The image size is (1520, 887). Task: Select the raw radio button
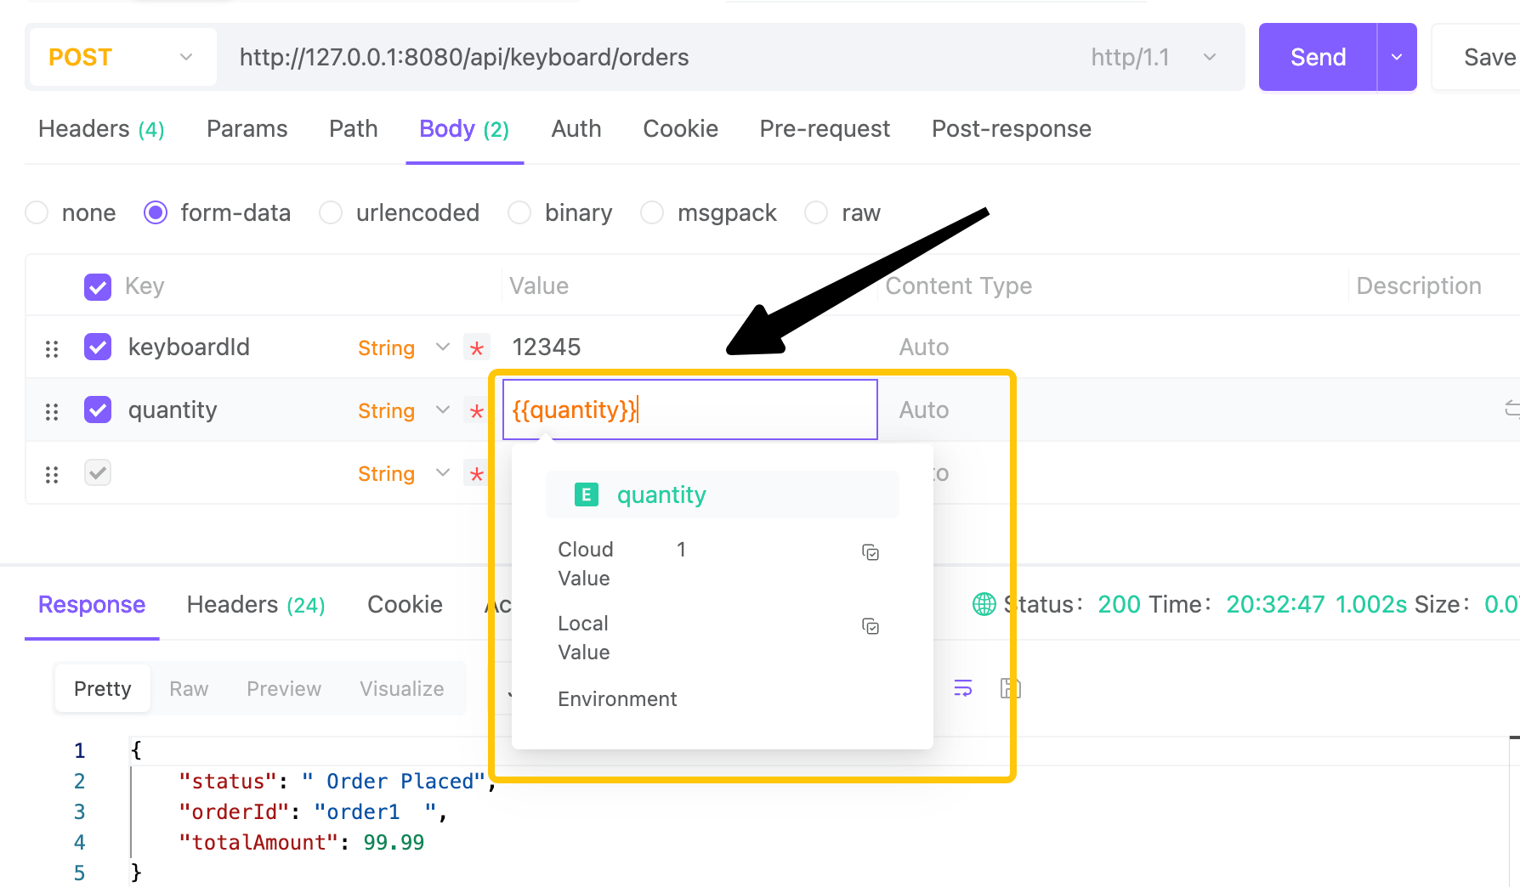(x=816, y=212)
